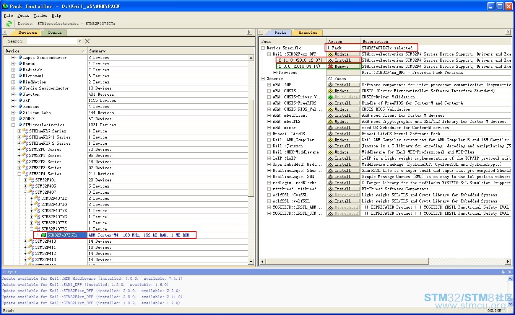Viewport: 515px width, 315px height.
Task: Click the STM32F407 sub-family icon
Action: click(x=32, y=192)
